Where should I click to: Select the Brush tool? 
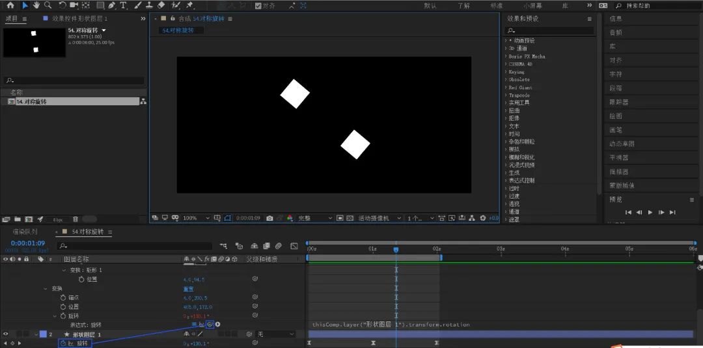pos(139,5)
